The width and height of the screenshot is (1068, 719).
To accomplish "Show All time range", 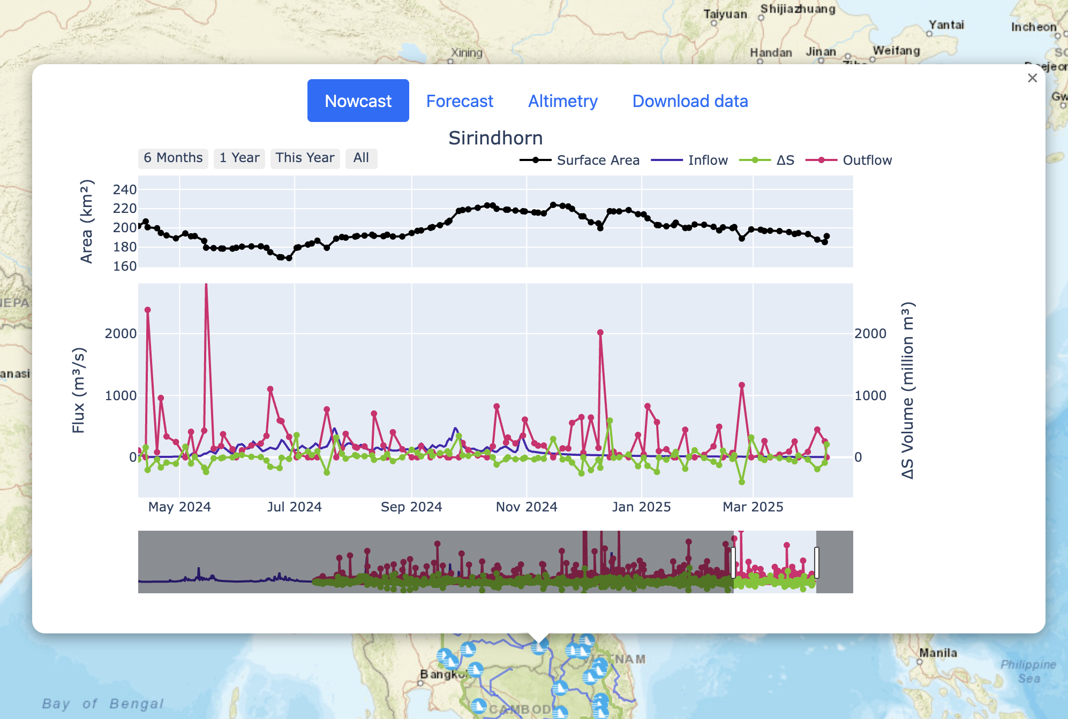I will [x=361, y=158].
